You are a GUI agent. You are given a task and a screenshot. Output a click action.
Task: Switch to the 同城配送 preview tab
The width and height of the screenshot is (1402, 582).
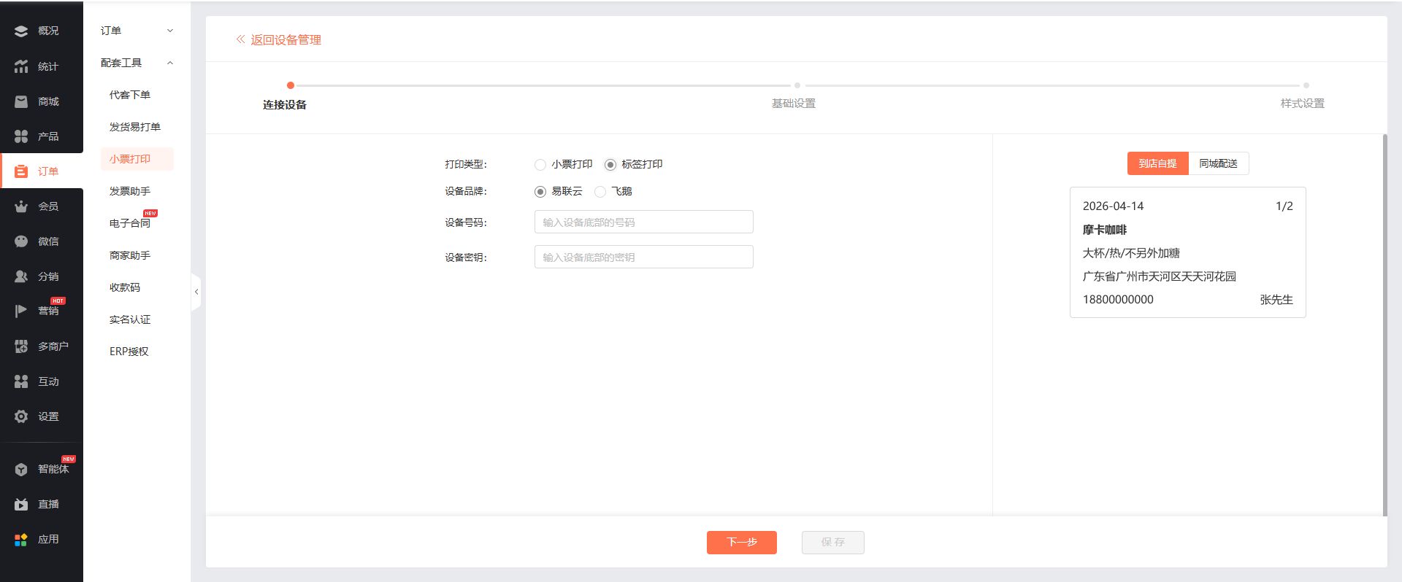(x=1218, y=163)
